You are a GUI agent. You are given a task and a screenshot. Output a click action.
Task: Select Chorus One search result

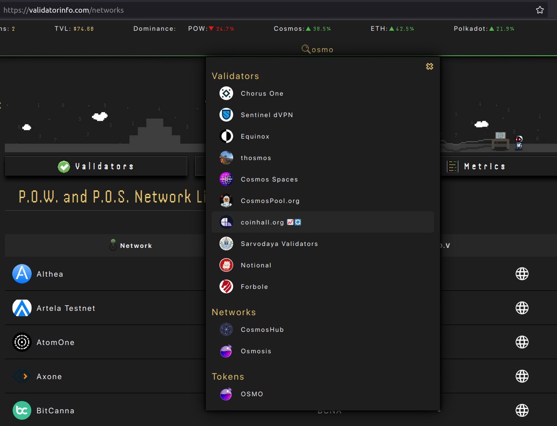click(323, 93)
